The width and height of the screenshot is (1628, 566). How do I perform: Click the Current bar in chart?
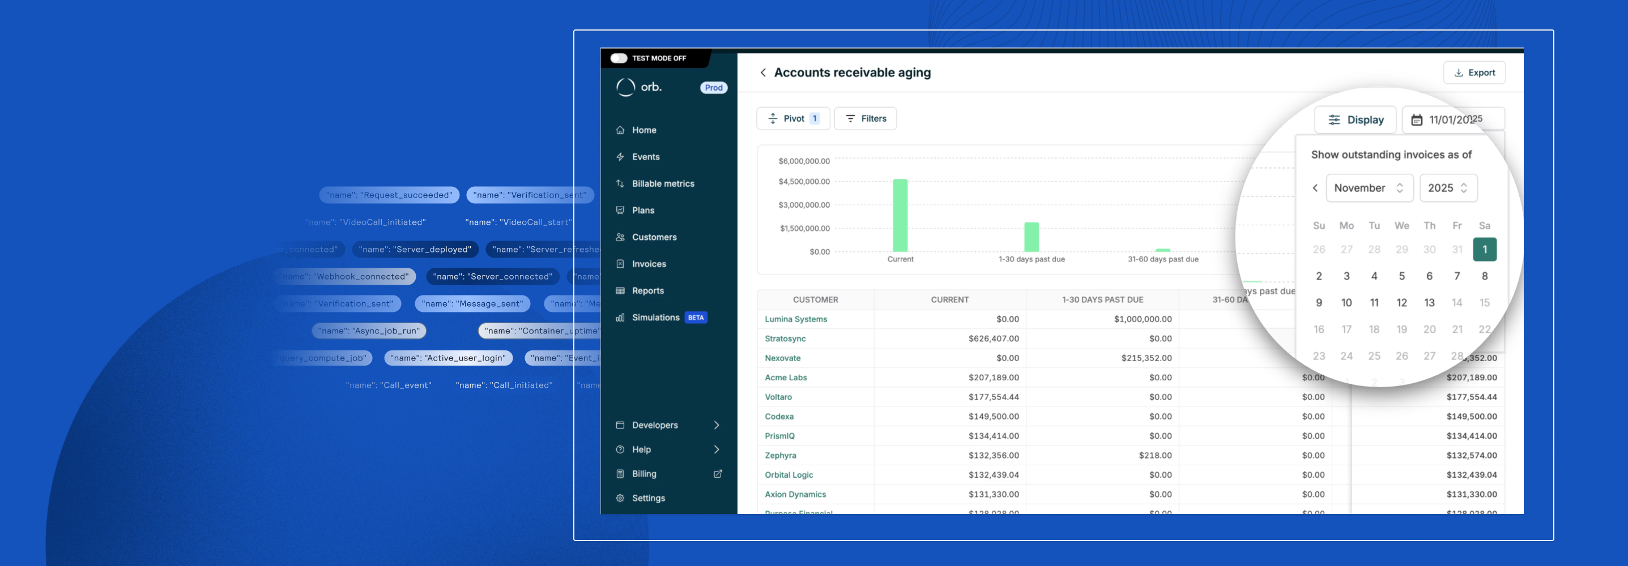click(x=900, y=216)
